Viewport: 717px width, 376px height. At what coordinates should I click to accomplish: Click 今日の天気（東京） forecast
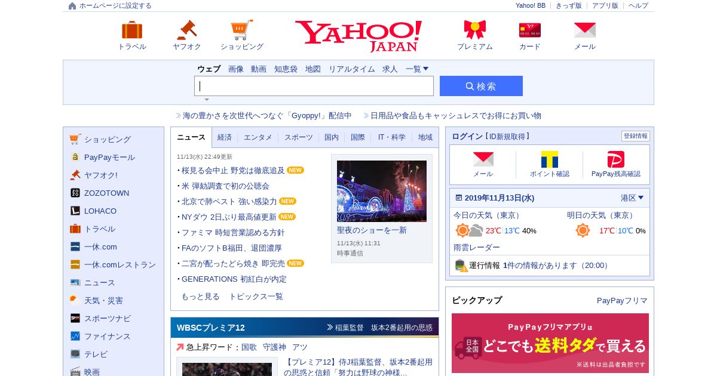tap(487, 215)
